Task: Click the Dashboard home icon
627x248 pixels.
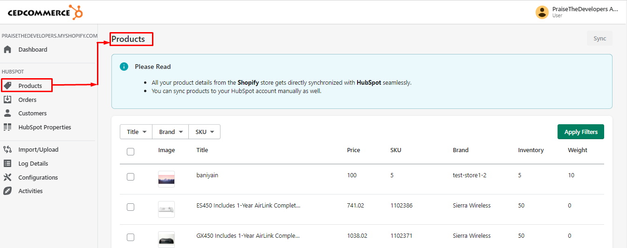Action: pyautogui.click(x=7, y=49)
